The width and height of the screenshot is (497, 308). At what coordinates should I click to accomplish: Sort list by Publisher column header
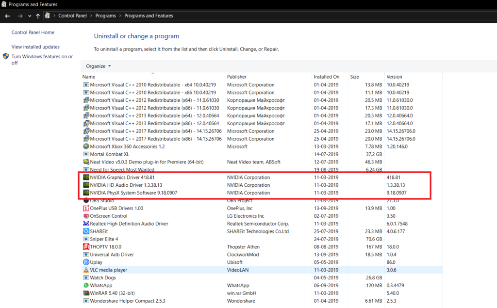237,77
